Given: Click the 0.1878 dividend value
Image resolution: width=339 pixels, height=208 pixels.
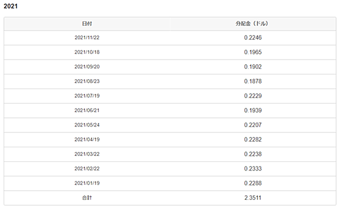Looking at the screenshot, I should click(x=253, y=81).
